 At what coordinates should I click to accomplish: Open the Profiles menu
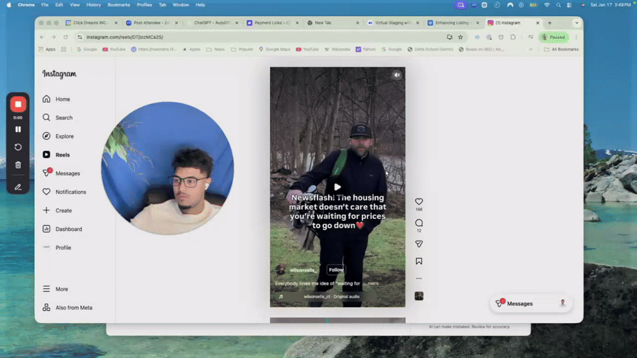point(144,5)
